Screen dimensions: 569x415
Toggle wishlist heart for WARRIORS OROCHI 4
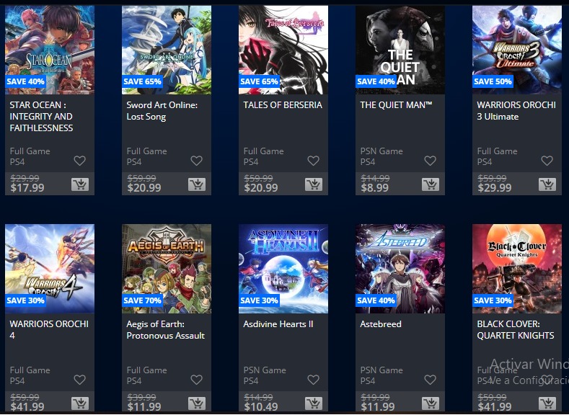80,380
